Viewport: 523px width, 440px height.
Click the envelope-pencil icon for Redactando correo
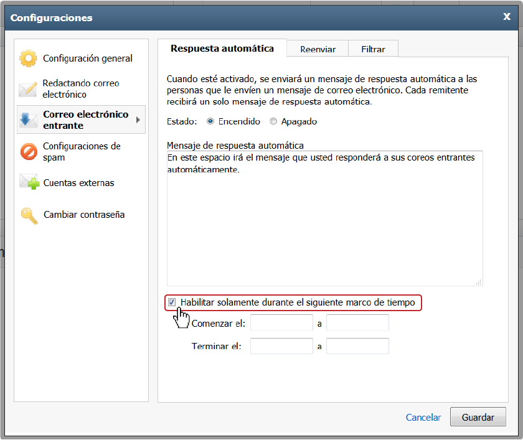click(x=28, y=89)
